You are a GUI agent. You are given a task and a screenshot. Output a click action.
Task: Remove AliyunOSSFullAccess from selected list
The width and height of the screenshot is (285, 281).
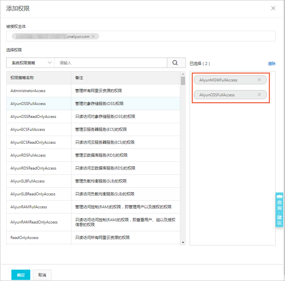tap(259, 94)
